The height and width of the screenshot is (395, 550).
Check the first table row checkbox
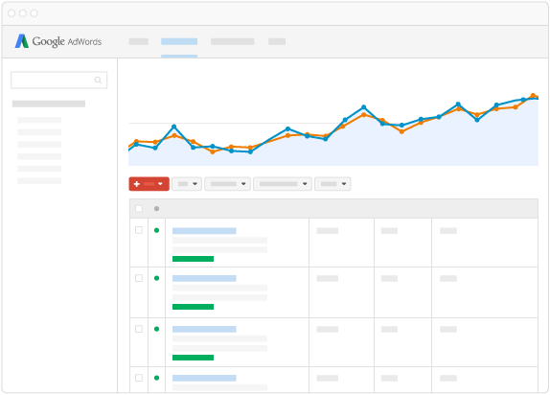point(139,230)
